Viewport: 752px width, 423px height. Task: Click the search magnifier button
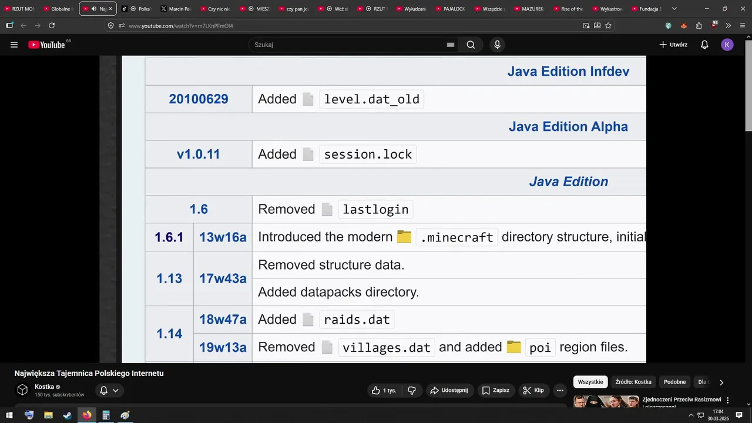(471, 45)
